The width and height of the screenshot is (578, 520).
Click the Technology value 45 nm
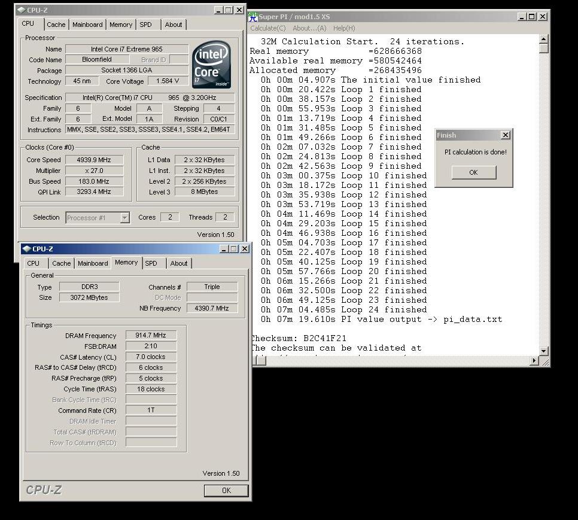coord(82,81)
